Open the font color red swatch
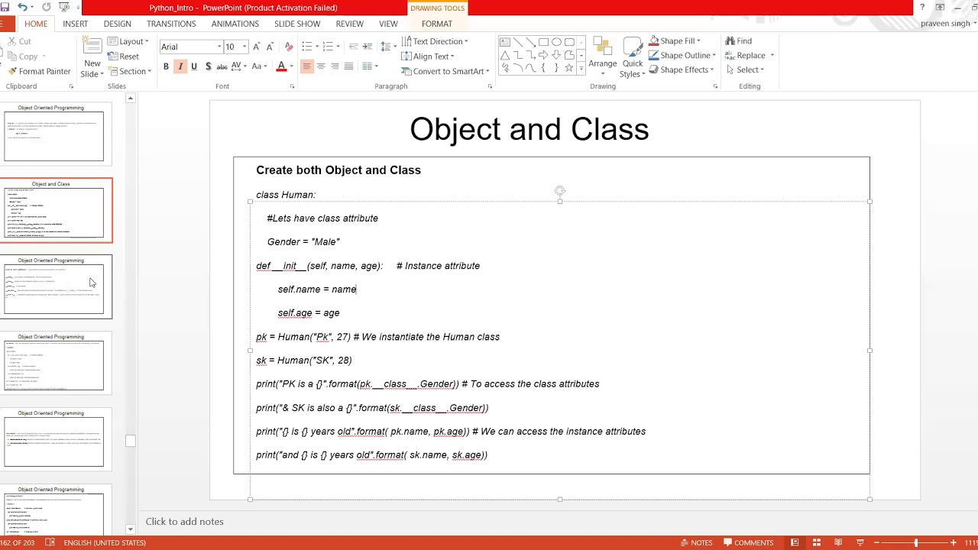 [x=281, y=66]
